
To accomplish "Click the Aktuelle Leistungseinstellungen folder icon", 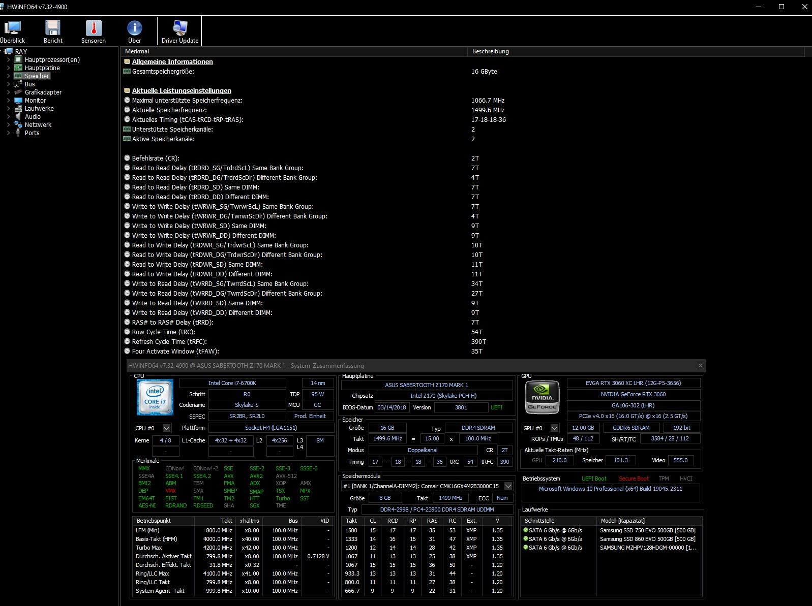I will (127, 90).
